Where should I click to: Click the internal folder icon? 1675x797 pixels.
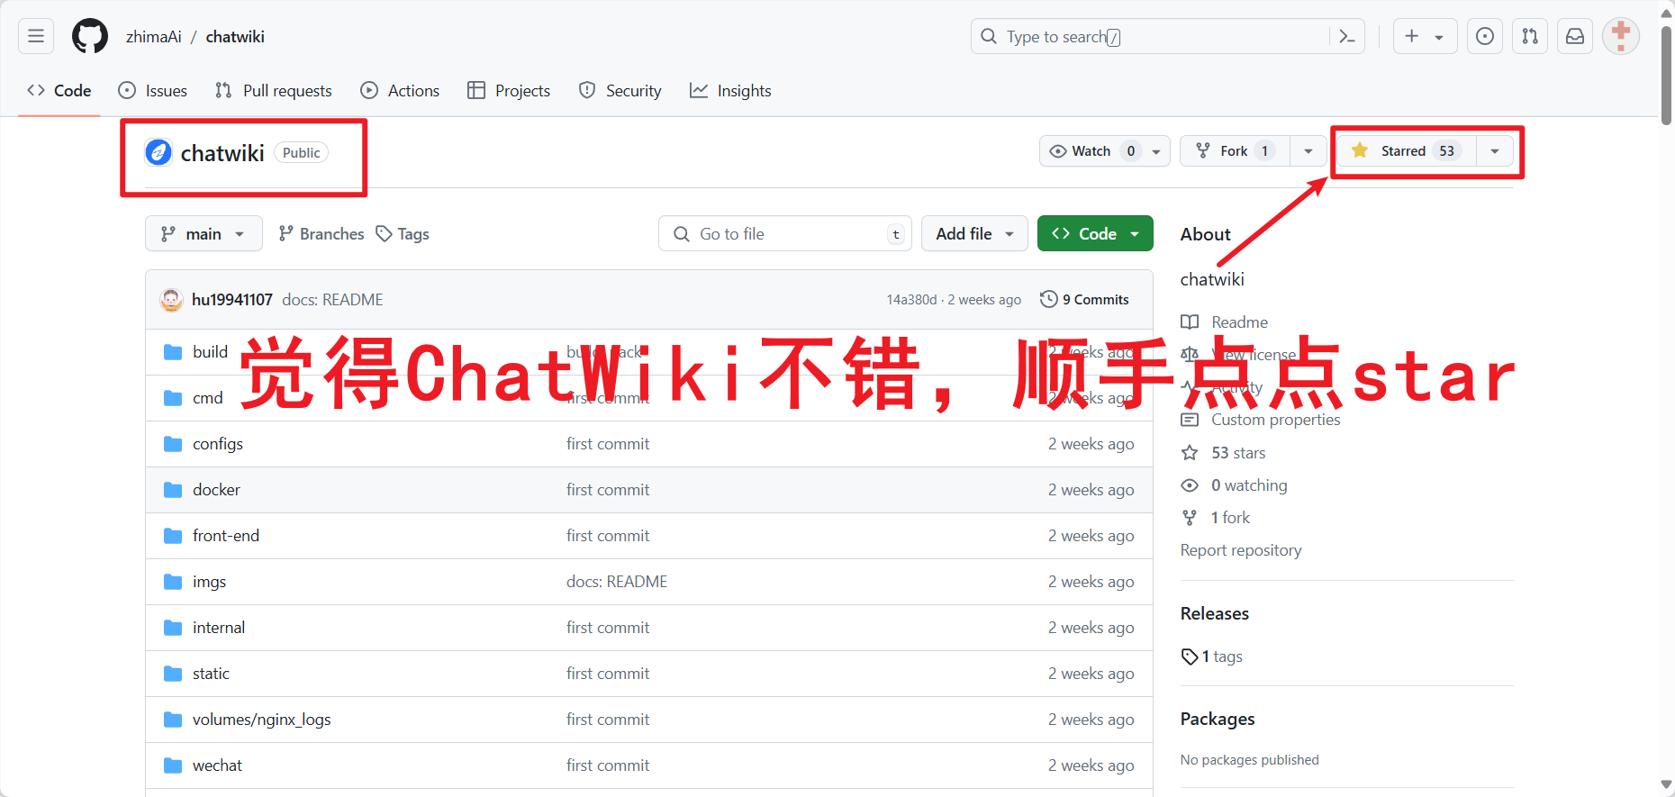173,628
